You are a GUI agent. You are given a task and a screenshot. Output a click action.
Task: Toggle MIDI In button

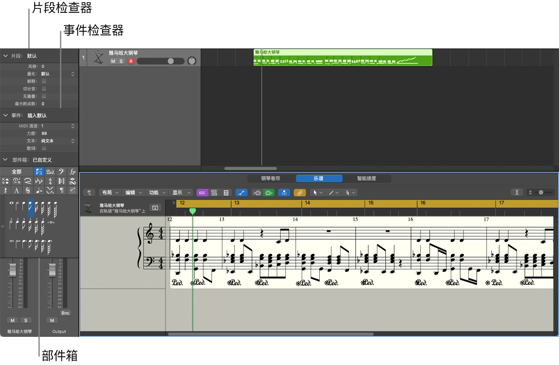[257, 193]
